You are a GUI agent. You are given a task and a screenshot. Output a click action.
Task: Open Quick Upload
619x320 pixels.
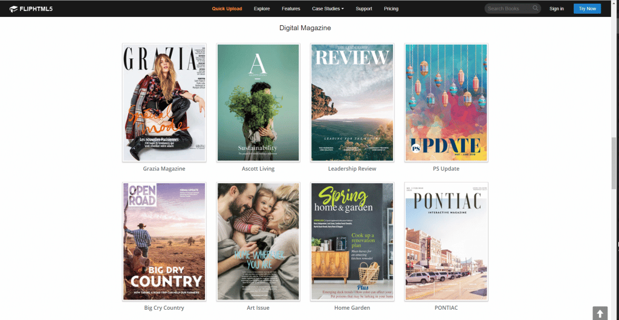[x=227, y=8]
